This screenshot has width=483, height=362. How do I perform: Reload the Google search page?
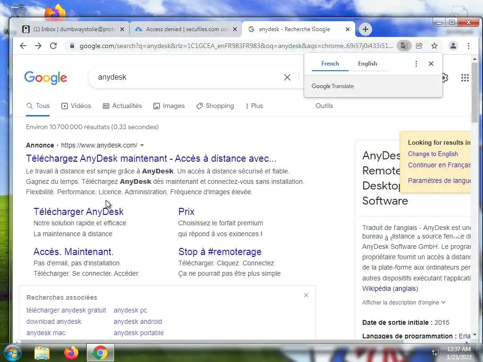click(x=53, y=46)
